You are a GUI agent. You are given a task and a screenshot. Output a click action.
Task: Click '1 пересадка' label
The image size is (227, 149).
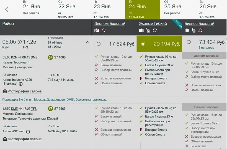[55, 38]
